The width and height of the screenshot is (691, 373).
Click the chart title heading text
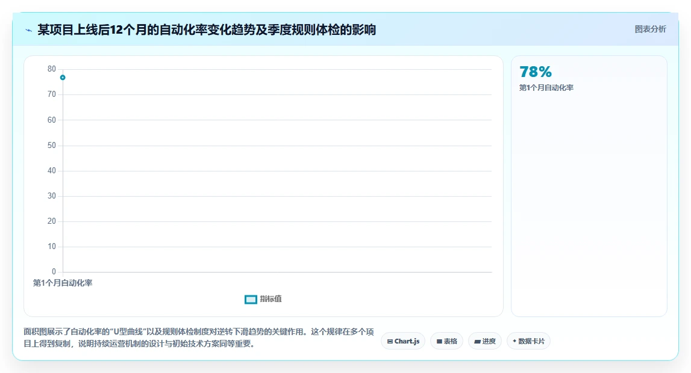[x=206, y=29]
